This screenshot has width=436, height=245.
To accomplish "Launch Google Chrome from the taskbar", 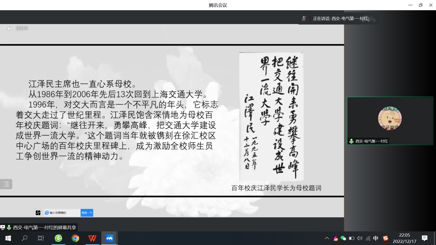I will click(75, 238).
